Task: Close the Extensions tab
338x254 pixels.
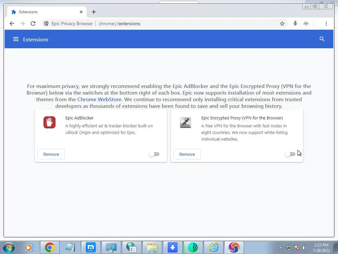Action: tap(81, 12)
